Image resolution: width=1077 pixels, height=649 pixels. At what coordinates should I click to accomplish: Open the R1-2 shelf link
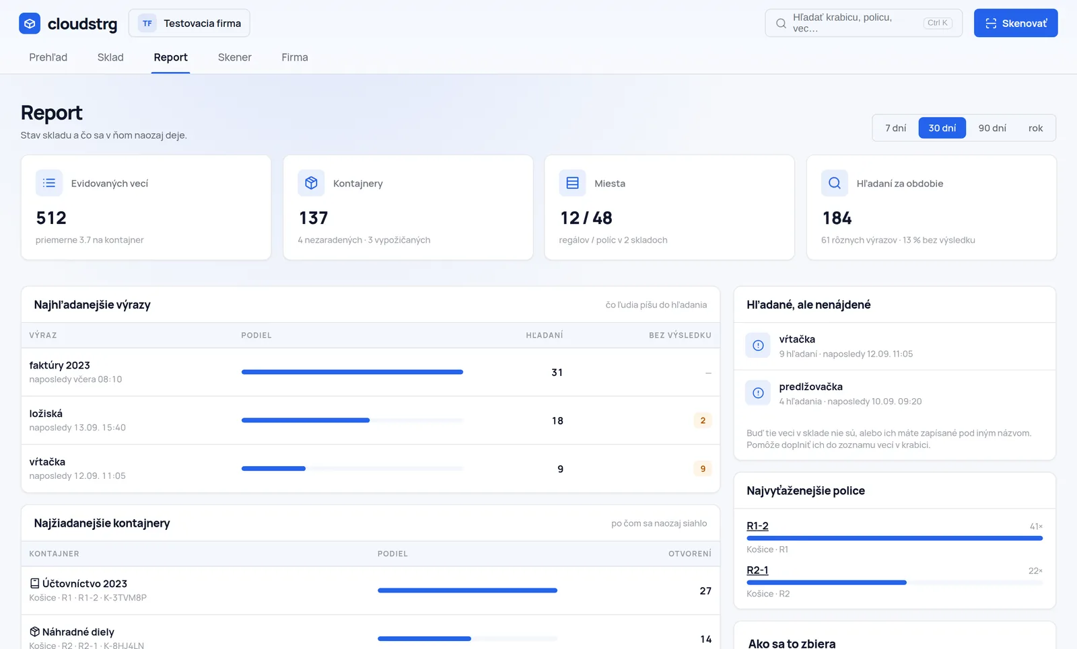click(757, 526)
